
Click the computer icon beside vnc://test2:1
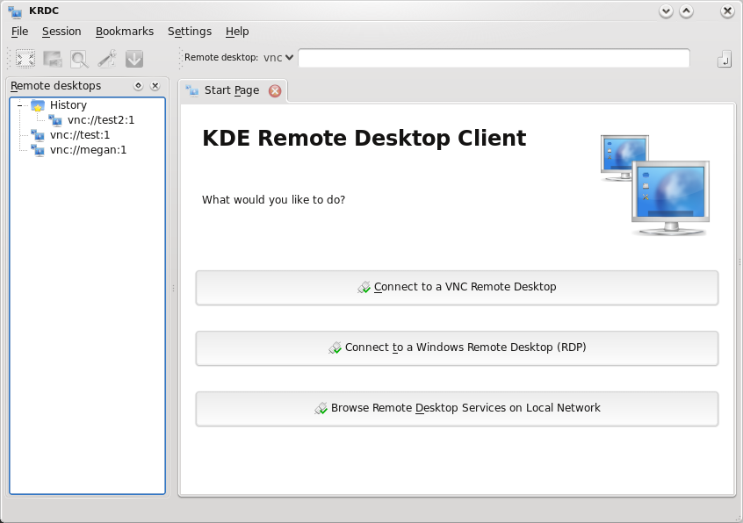(x=55, y=120)
